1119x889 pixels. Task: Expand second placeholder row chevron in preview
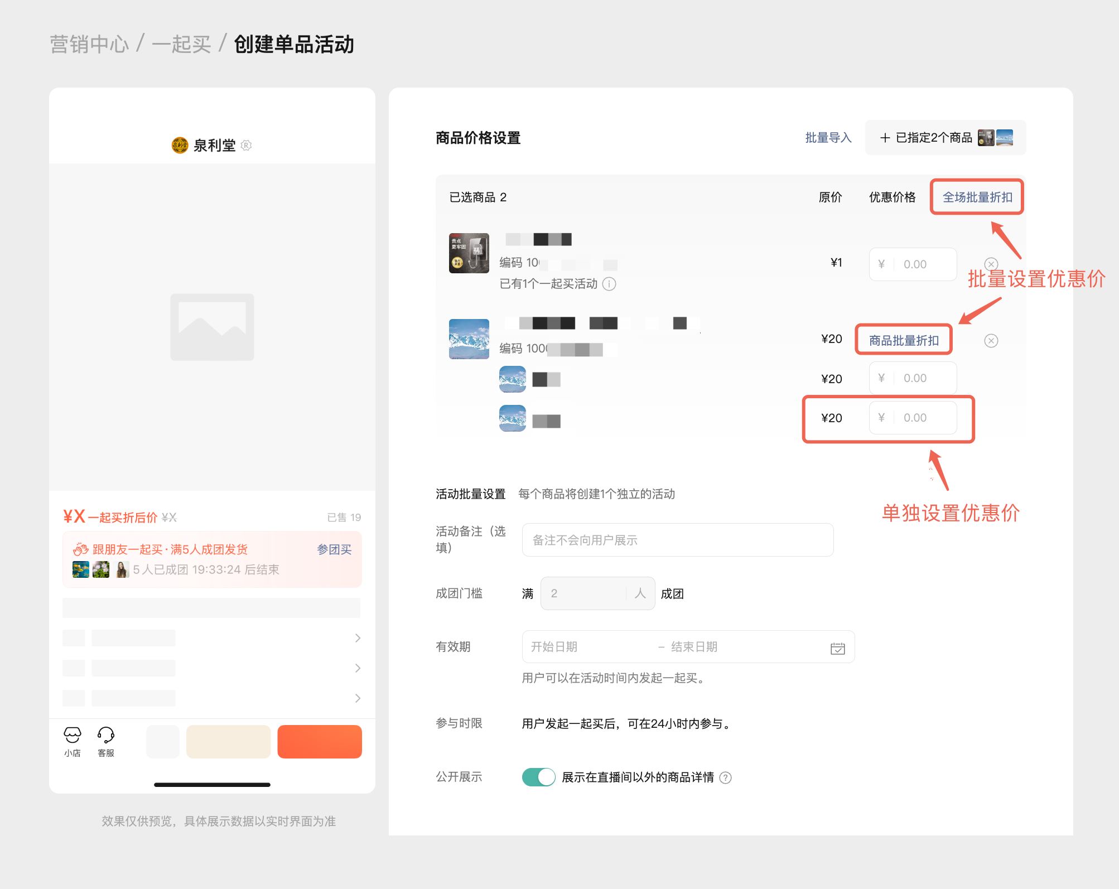358,668
